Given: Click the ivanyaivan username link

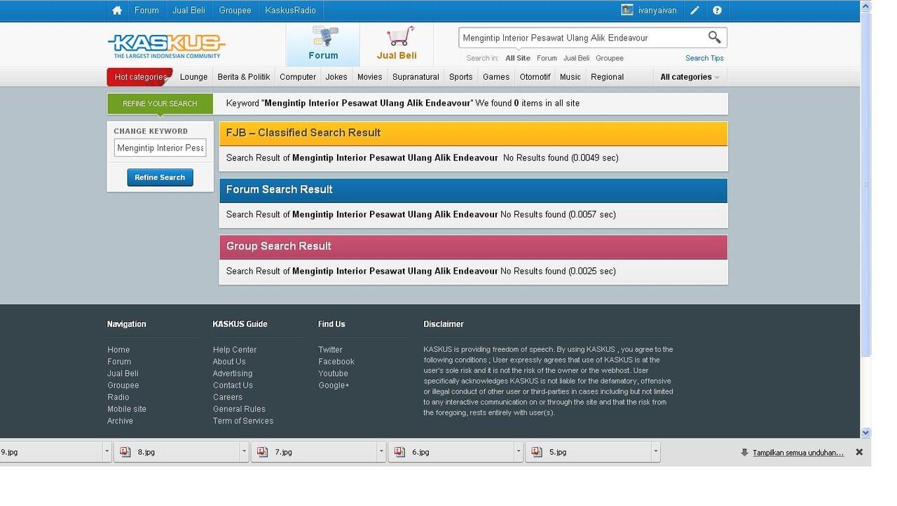Looking at the screenshot, I should pyautogui.click(x=657, y=10).
